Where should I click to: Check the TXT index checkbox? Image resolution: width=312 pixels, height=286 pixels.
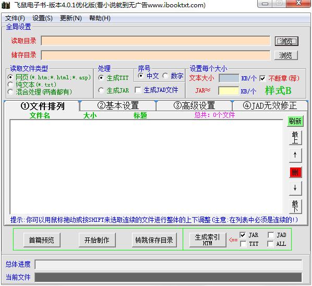[x=243, y=244]
